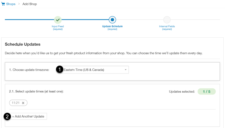Open the Input Feed step label
This screenshot has width=225, height=128.
[x=58, y=28]
